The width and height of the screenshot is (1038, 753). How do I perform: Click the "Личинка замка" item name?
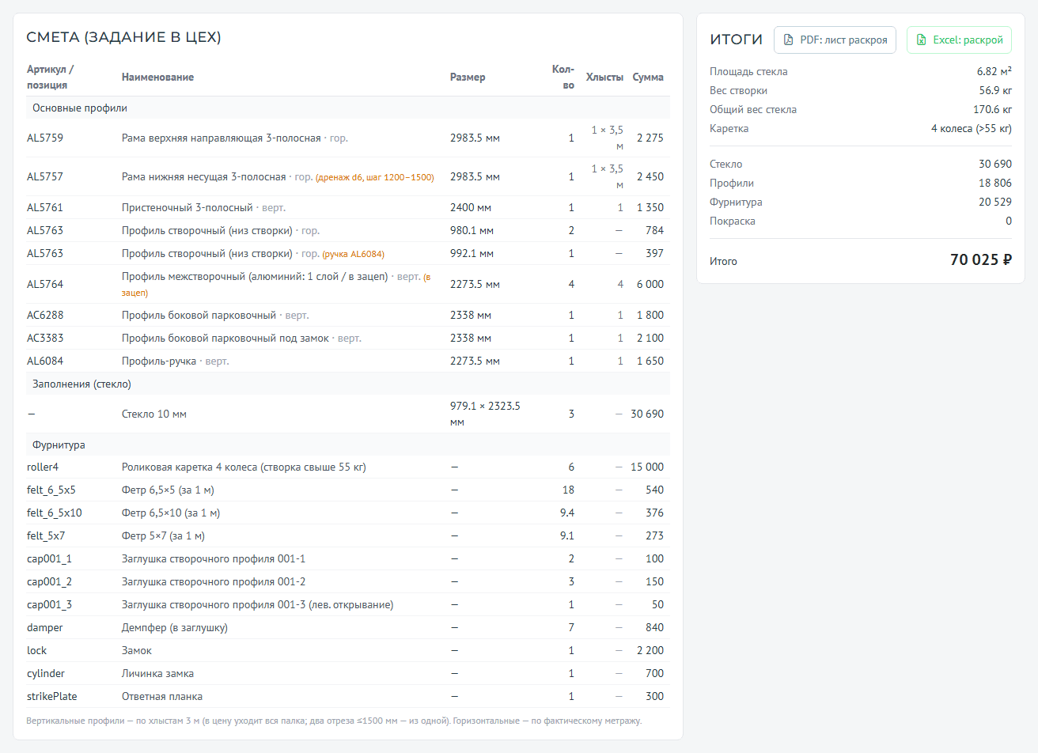point(157,673)
